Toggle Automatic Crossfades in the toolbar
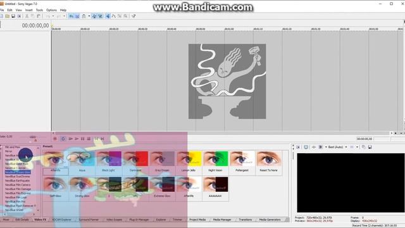Image resolution: width=405 pixels, height=228 pixels. coord(77,16)
